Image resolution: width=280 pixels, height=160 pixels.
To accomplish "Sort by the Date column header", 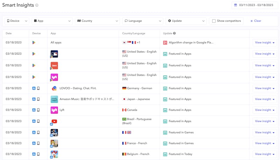I will pyautogui.click(x=9, y=33).
